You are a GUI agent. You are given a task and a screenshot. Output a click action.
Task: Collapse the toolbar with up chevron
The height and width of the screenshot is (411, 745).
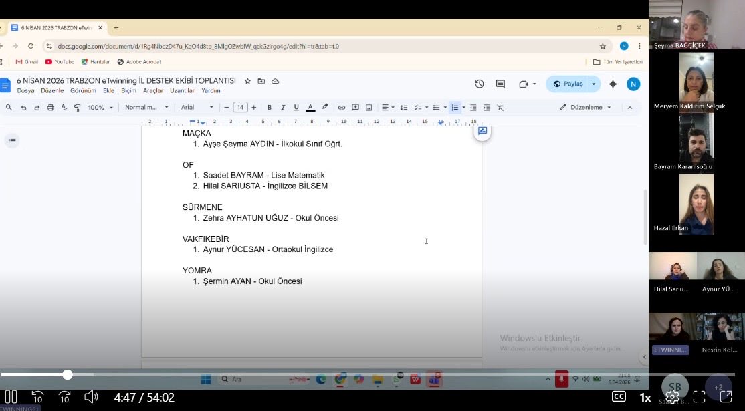[629, 108]
